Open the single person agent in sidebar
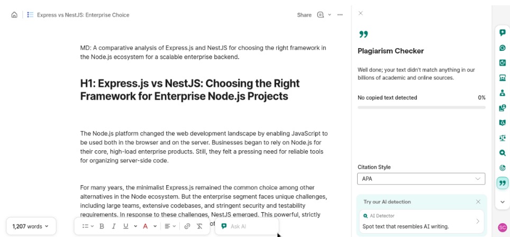The width and height of the screenshot is (510, 237). click(503, 93)
